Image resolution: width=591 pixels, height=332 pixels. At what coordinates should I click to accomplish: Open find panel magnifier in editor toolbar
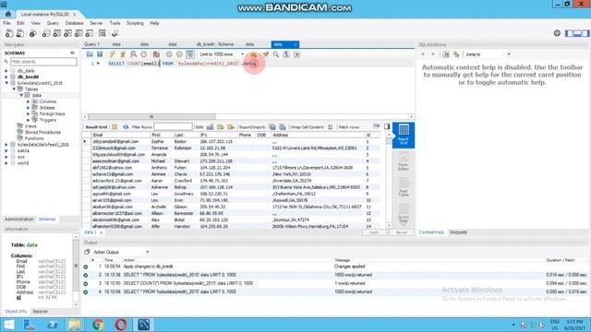(x=276, y=54)
